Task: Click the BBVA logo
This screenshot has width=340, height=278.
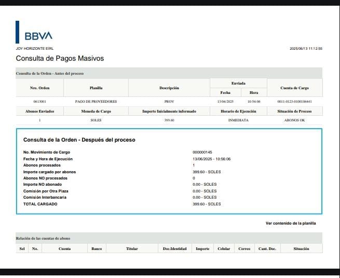Action: [x=38, y=36]
